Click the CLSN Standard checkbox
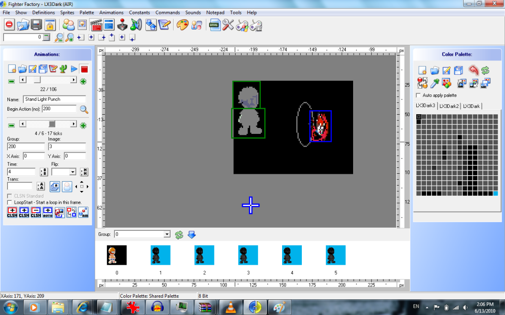The image size is (505, 315). (x=10, y=196)
